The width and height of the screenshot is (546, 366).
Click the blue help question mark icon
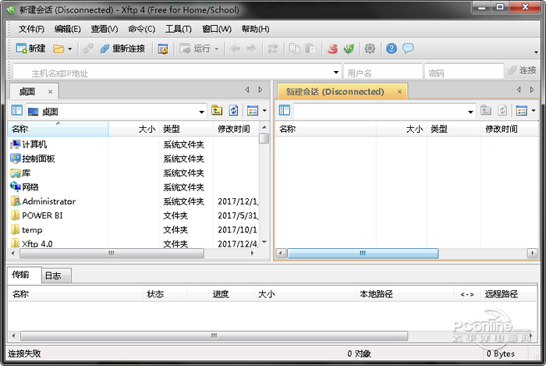[392, 48]
